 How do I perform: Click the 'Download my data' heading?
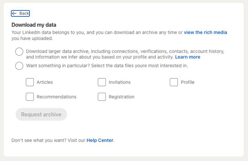[34, 25]
